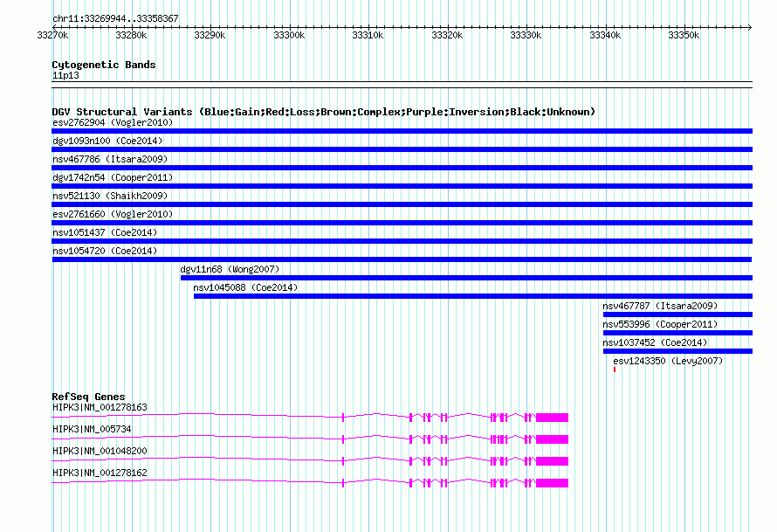The height and width of the screenshot is (532, 777).
Task: Click the 11p13 cytogenetic band label
Action: (x=65, y=75)
